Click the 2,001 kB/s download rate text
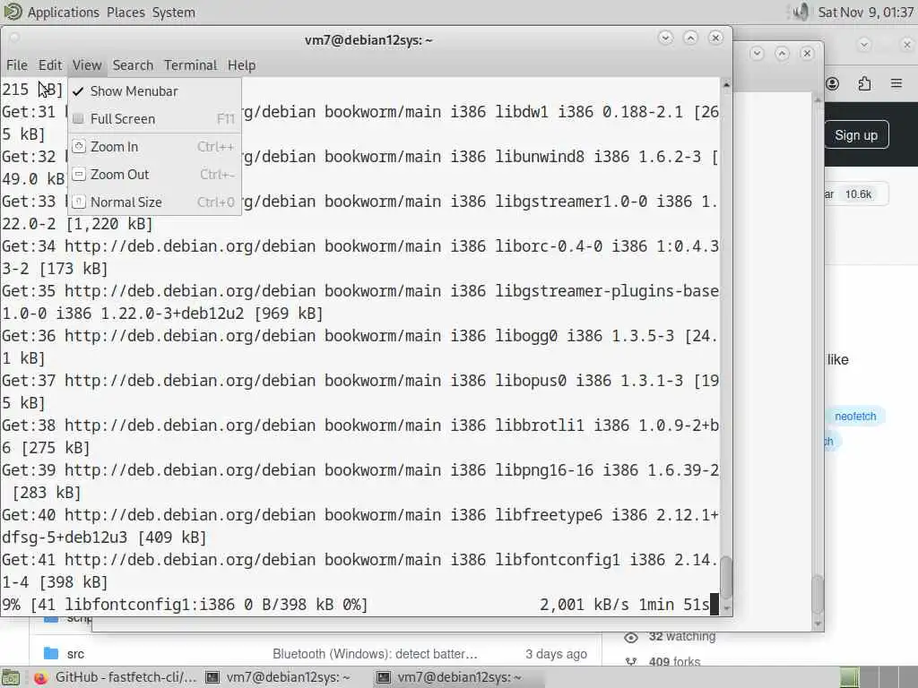Viewport: 918px width, 688px height. coord(584,605)
